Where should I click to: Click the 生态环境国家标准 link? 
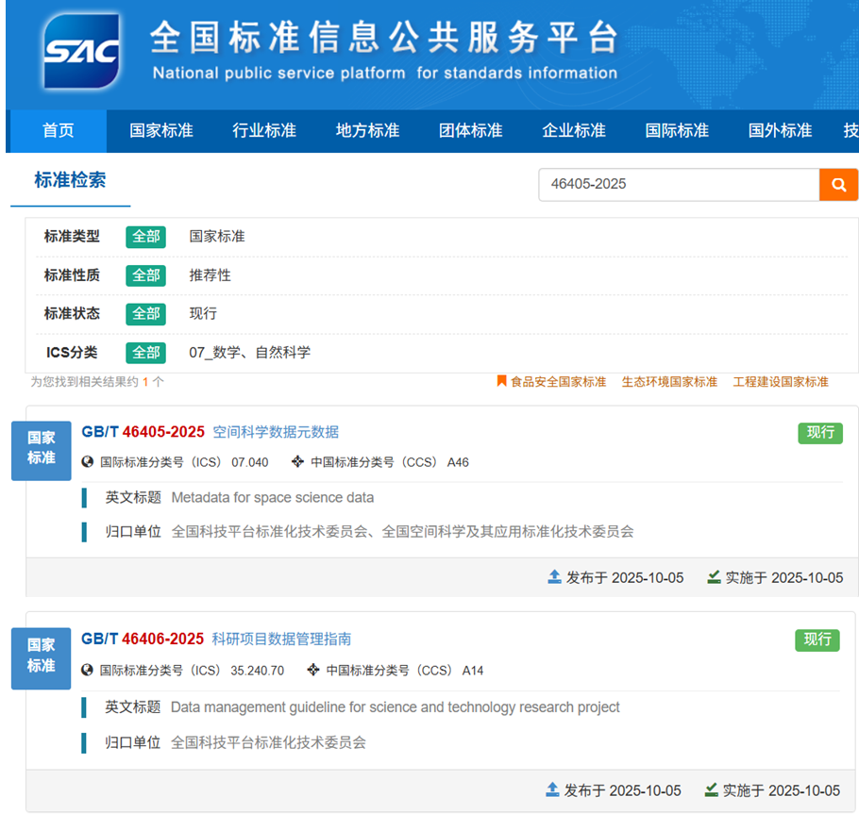pos(669,382)
